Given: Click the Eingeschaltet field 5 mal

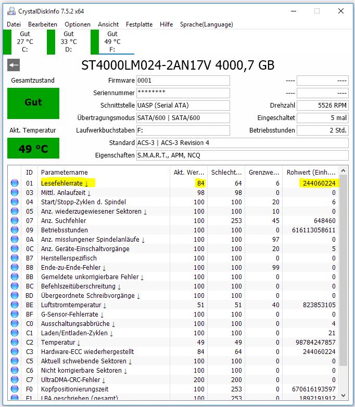Looking at the screenshot, I should (x=323, y=118).
